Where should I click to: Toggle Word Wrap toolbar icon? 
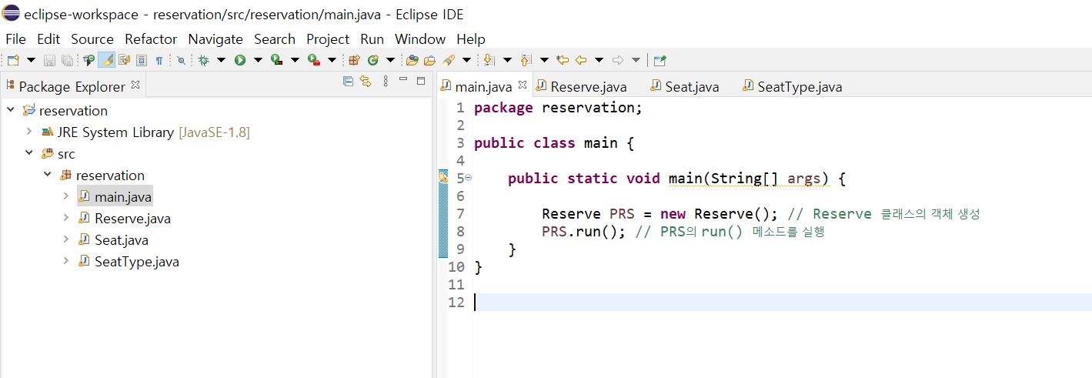pos(124,60)
